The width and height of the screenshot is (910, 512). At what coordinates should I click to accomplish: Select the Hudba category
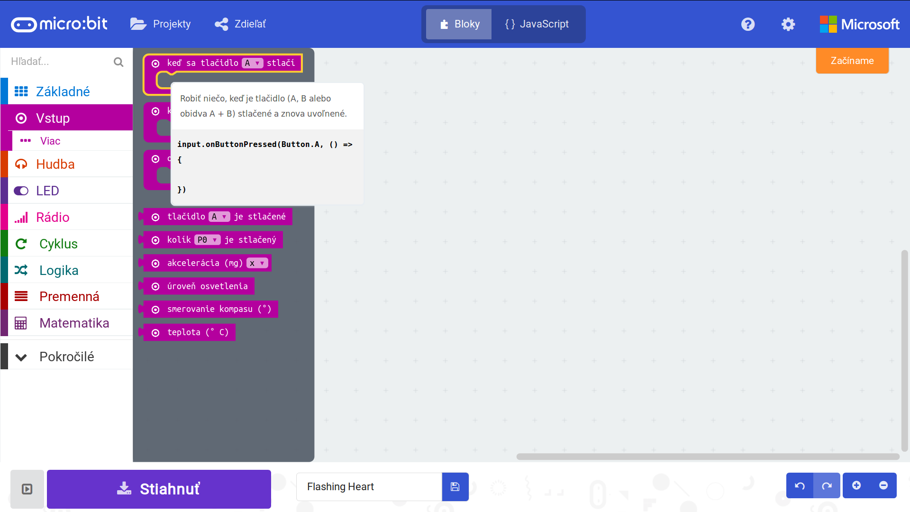pos(55,164)
